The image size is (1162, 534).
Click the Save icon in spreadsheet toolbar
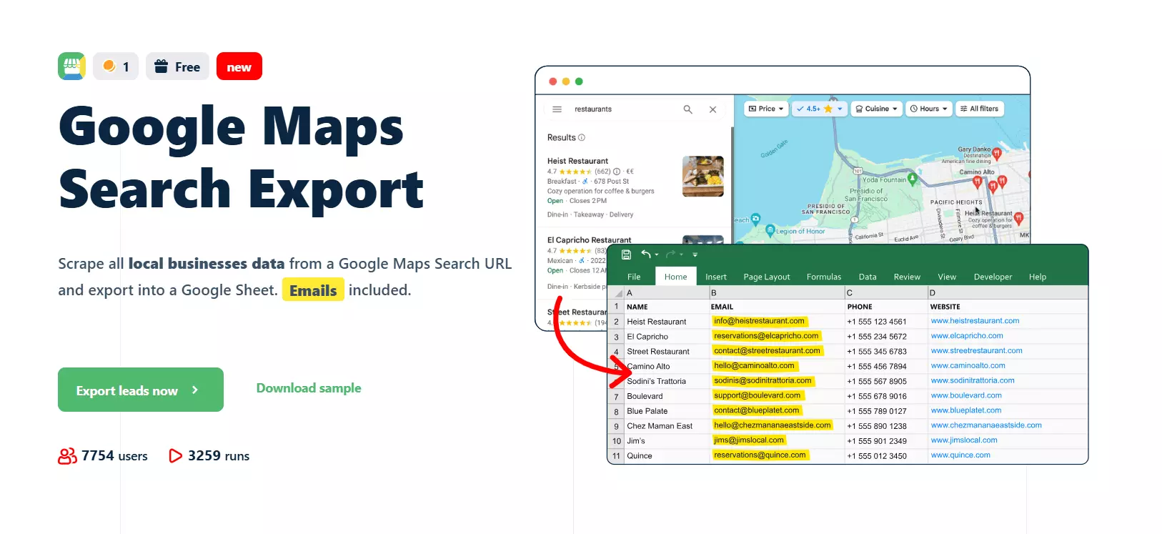626,254
